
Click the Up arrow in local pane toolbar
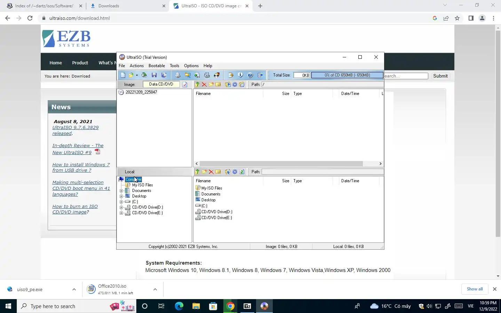tap(197, 172)
